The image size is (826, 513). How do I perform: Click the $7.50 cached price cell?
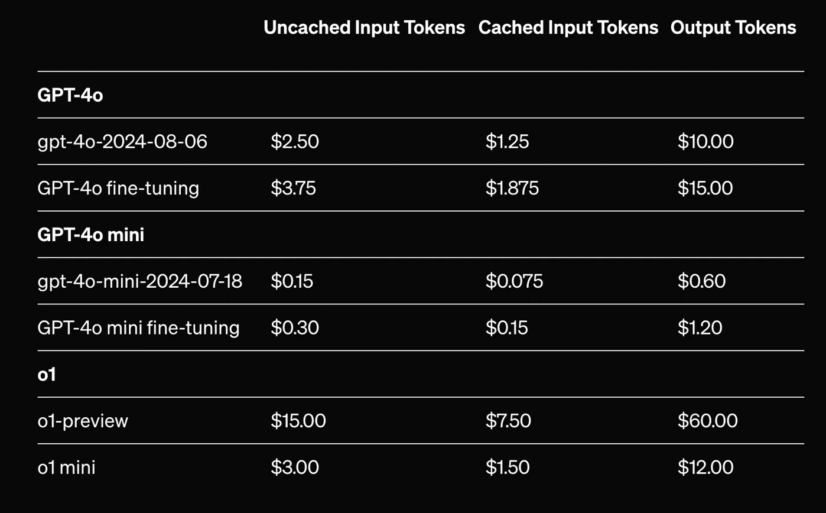508,421
